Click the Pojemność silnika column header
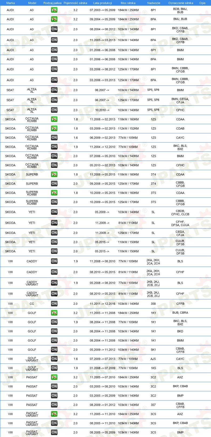Image resolution: width=211 pixels, height=437 pixels. click(75, 3)
